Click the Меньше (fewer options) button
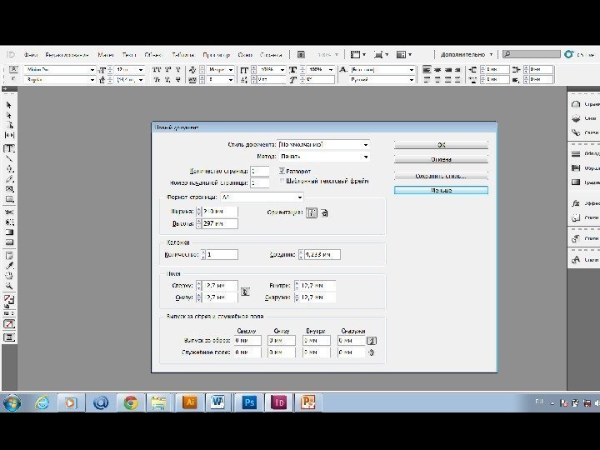Viewport: 600px width, 450px height. [441, 190]
